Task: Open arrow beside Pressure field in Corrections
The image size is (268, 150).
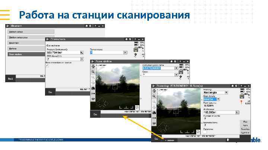Action: 82,53
